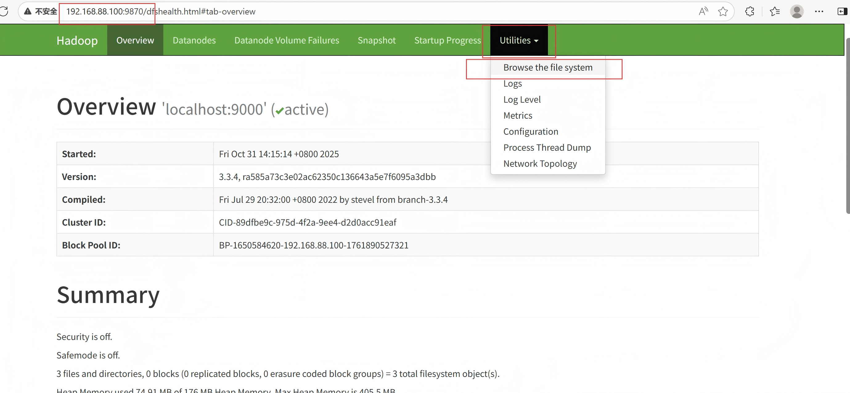The image size is (850, 393).
Task: Select Browse the file system
Action: tap(548, 68)
